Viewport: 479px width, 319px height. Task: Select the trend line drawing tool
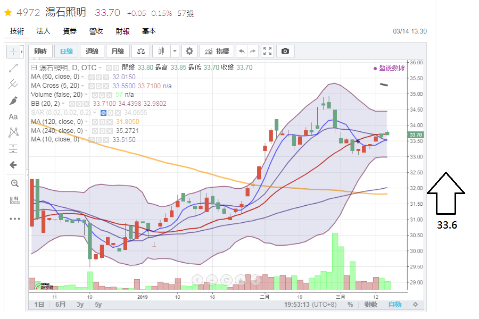coord(14,68)
